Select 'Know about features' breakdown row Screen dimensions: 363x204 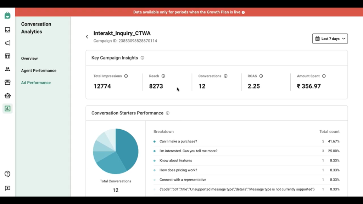[x=247, y=160]
